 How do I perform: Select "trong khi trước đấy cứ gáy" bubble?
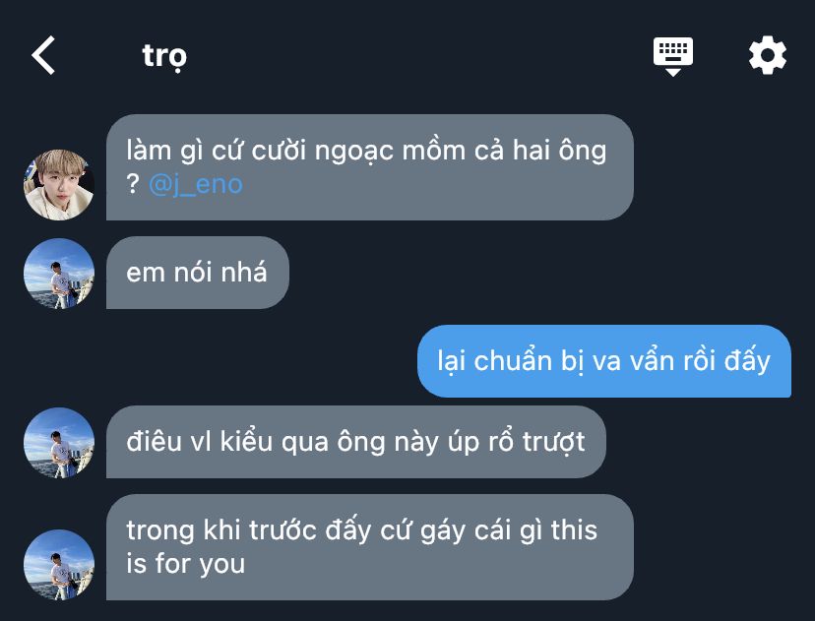(x=369, y=548)
